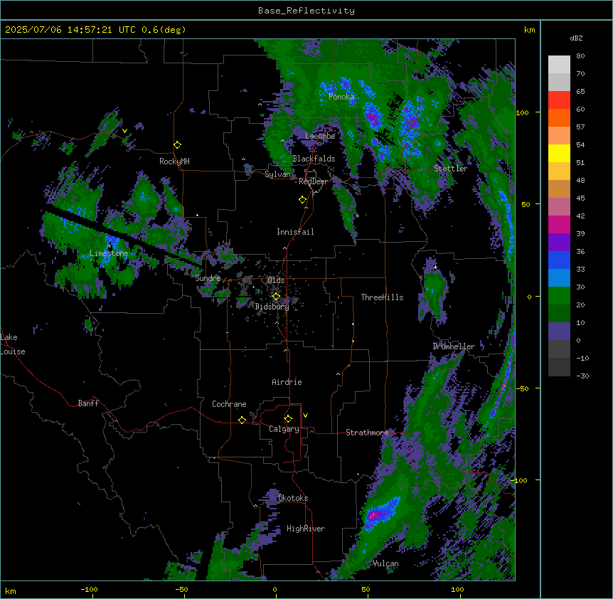Select the yellow diamond marker above Calgary label
The height and width of the screenshot is (599, 613).
coord(288,419)
